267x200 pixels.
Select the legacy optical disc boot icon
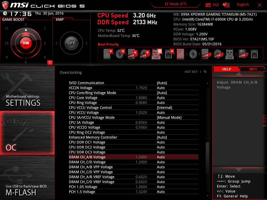point(193,54)
